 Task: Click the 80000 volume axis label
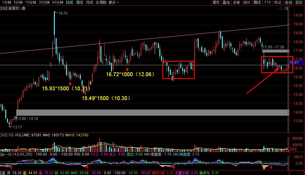point(297,138)
